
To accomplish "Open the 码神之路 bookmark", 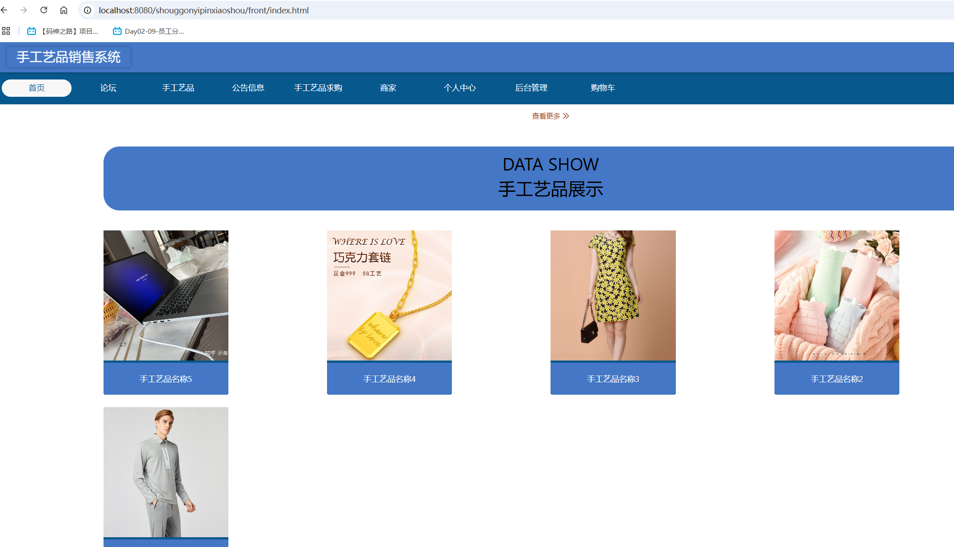I will pyautogui.click(x=63, y=31).
